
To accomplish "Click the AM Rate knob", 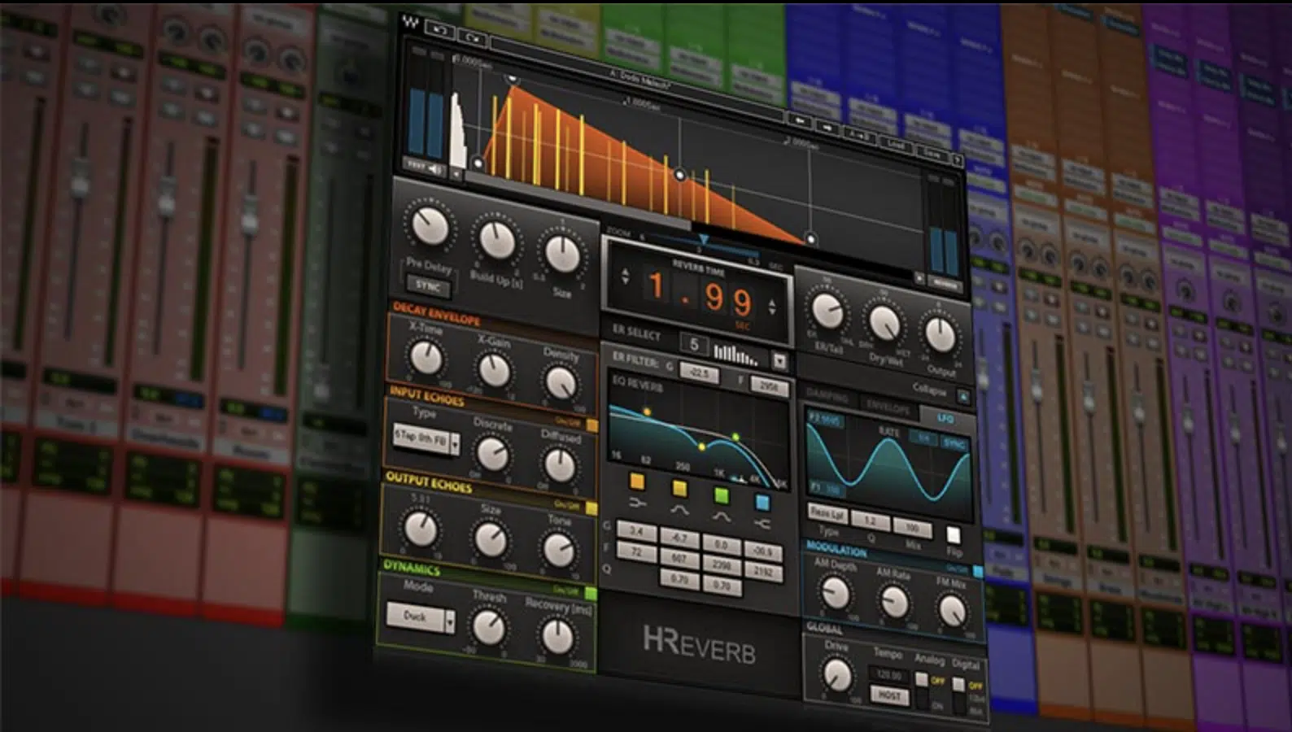I will [x=893, y=602].
